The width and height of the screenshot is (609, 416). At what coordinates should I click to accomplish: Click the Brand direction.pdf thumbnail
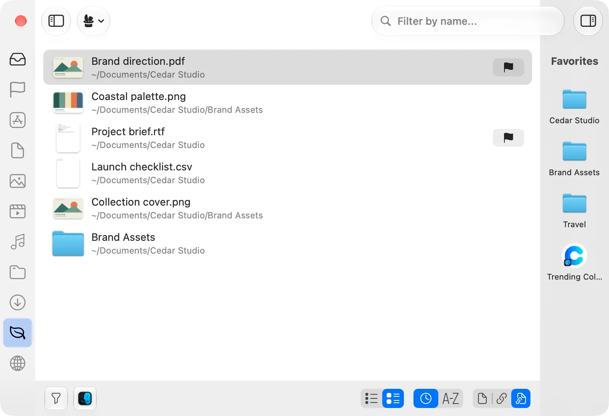[68, 67]
